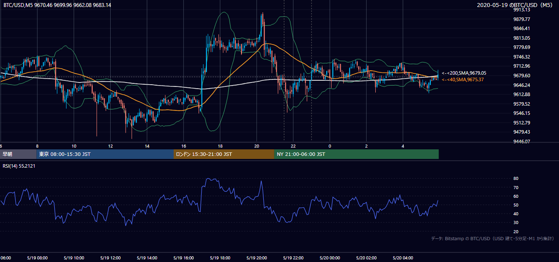This screenshot has height=262, width=559.
Task: Click the RSI(14) 55.2121 indicator label
Action: click(19, 166)
